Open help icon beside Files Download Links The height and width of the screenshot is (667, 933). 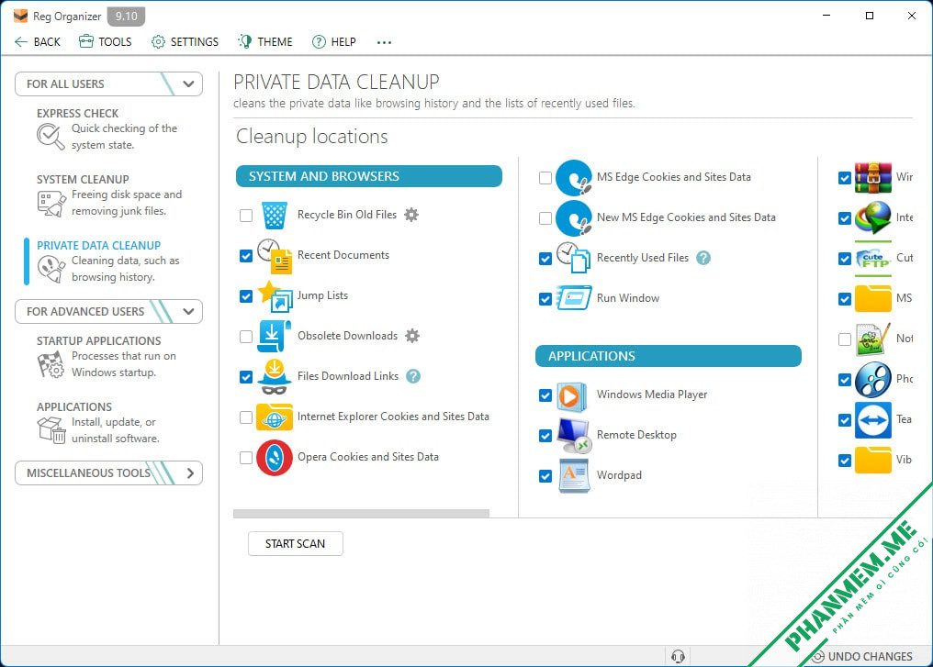413,376
